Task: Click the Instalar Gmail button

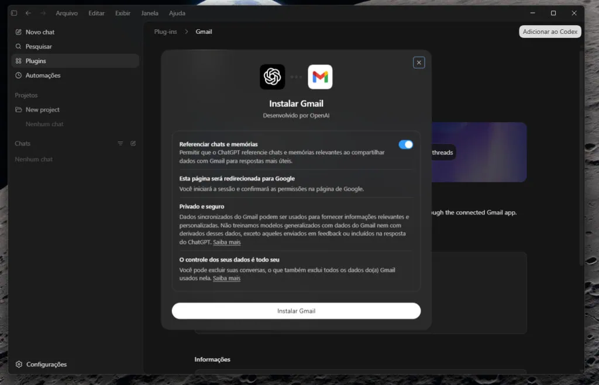Action: 296,311
